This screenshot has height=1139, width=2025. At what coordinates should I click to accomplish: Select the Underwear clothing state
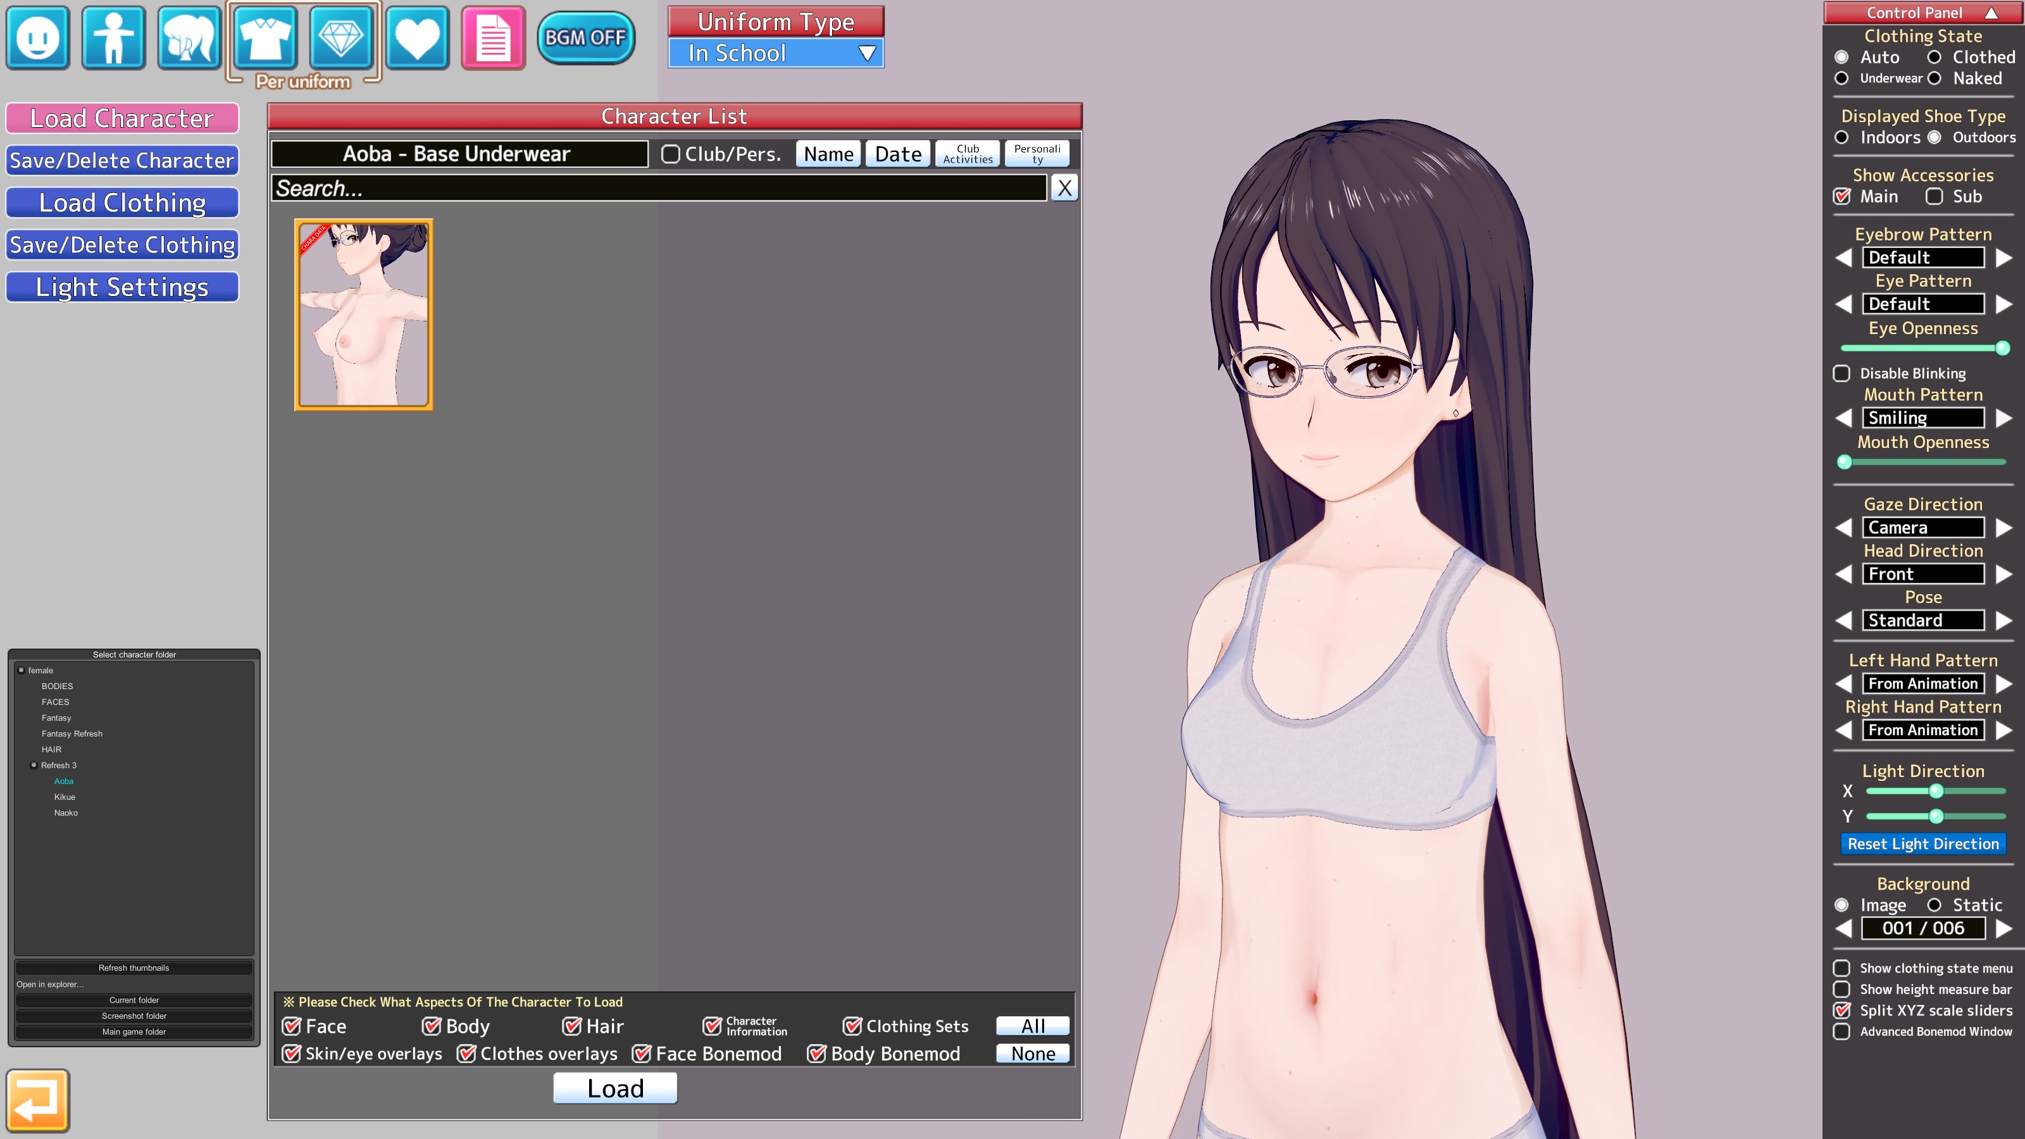[1842, 78]
